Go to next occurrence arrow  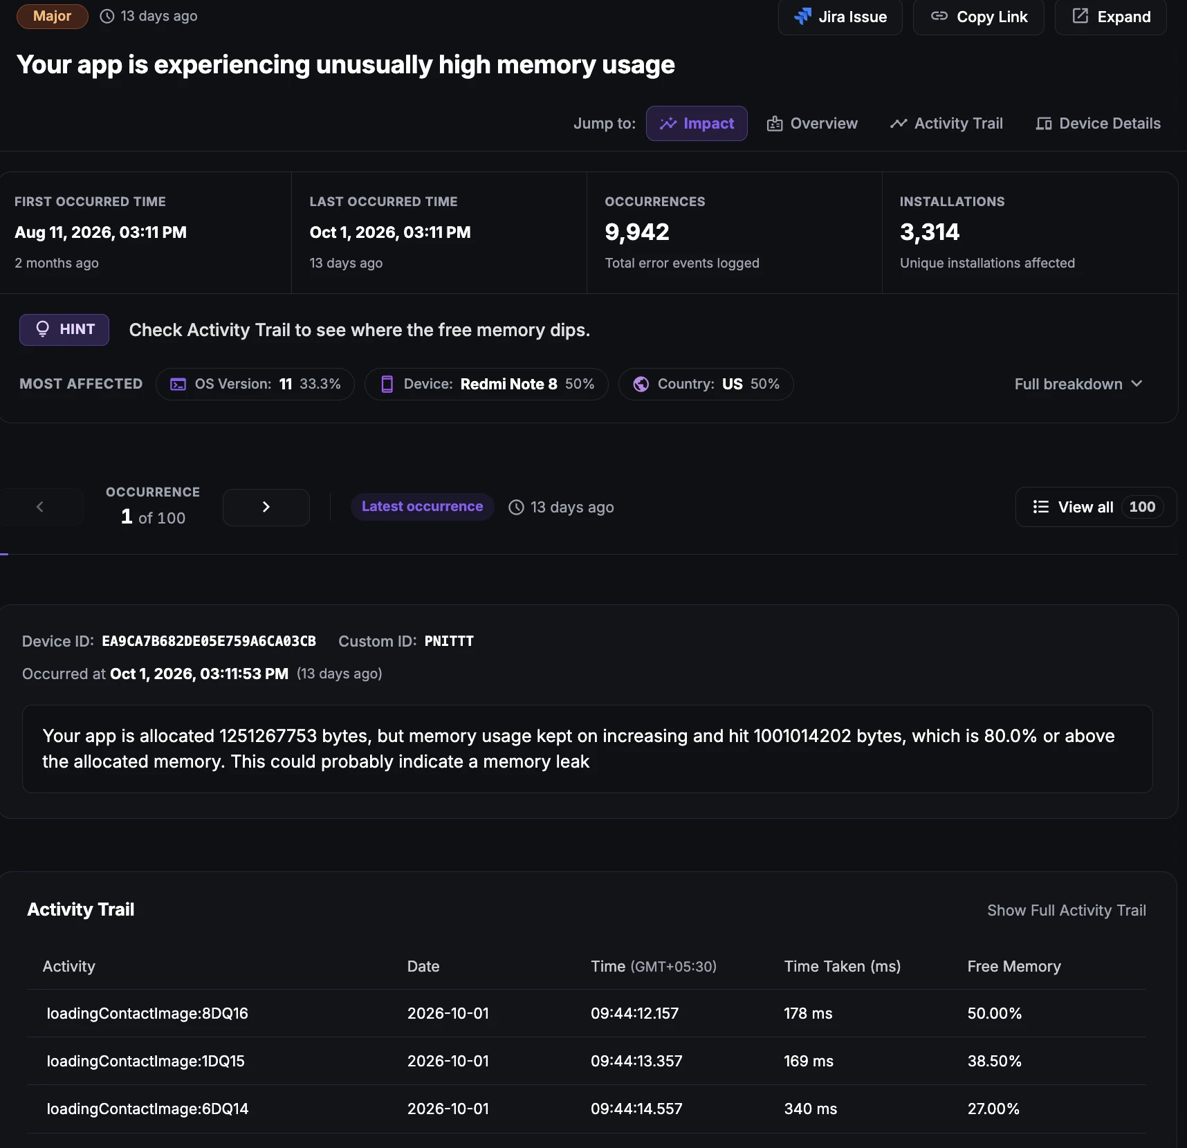[266, 507]
